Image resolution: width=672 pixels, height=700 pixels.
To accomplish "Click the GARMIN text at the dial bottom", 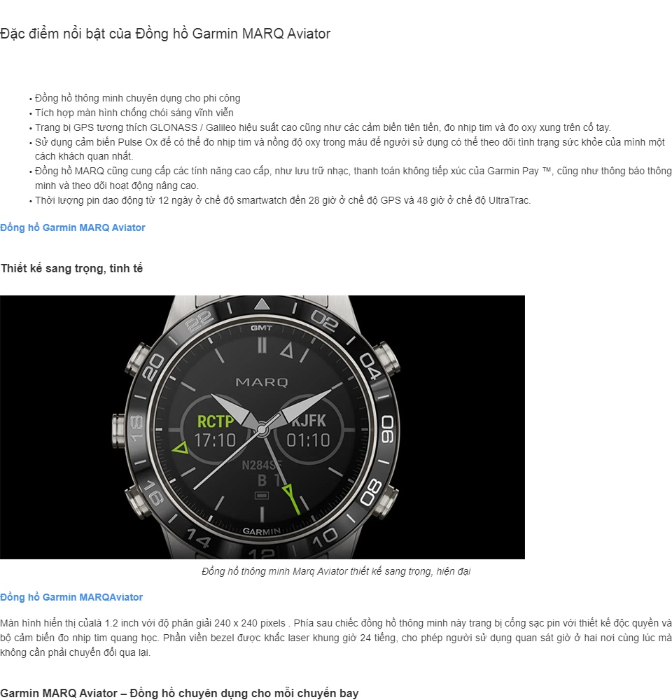I will 262,531.
